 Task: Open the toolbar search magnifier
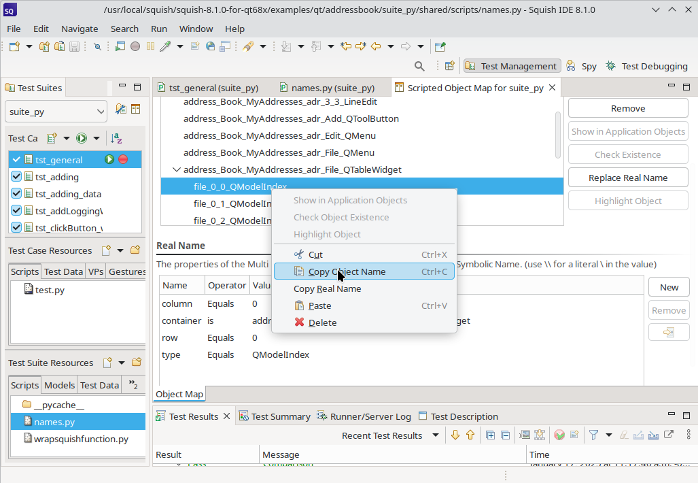(x=419, y=66)
